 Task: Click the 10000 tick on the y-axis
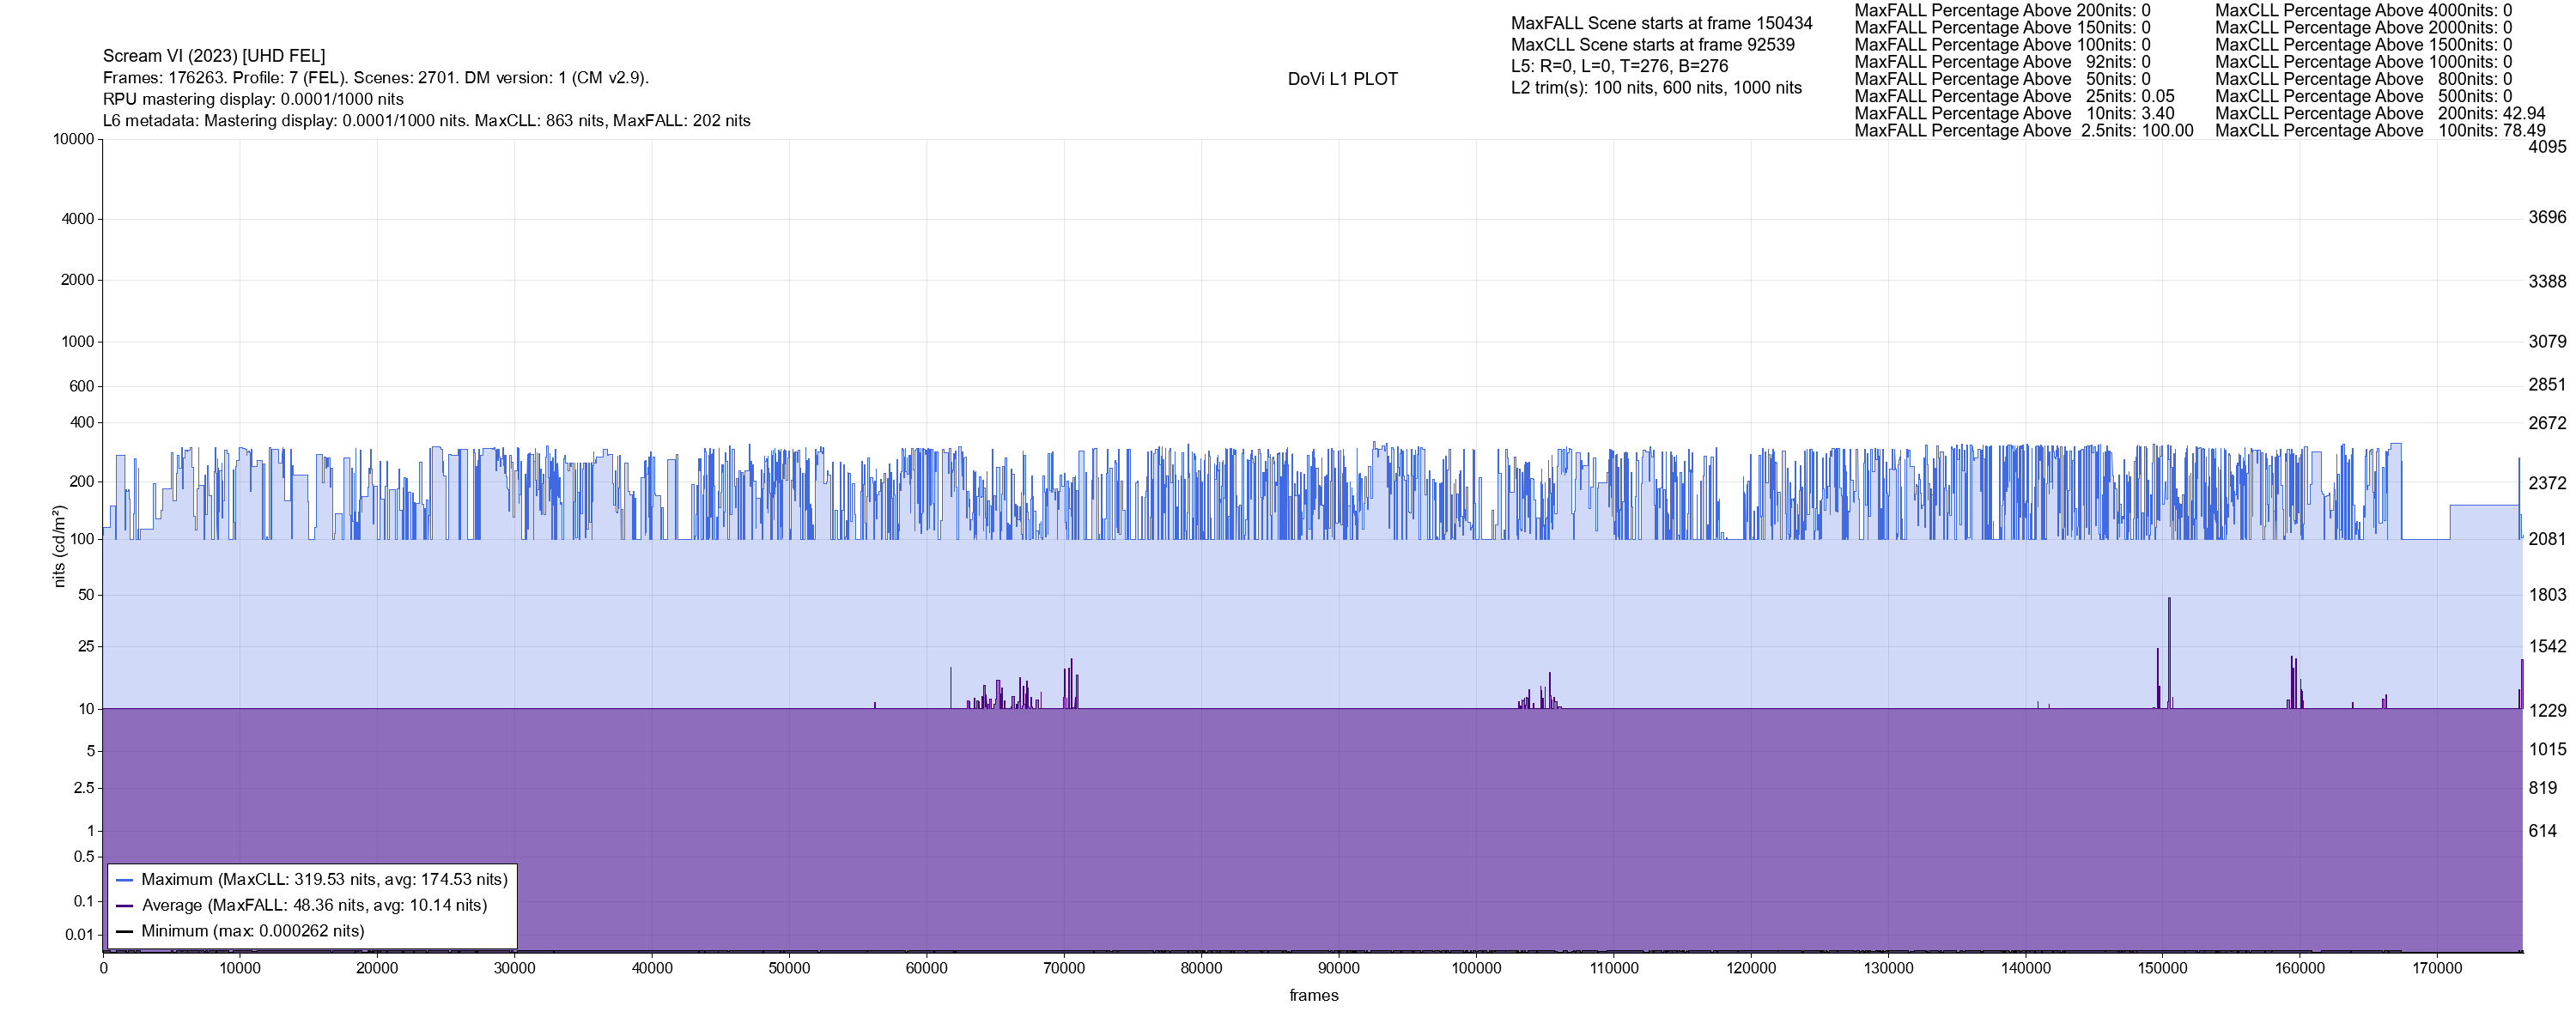pyautogui.click(x=73, y=139)
